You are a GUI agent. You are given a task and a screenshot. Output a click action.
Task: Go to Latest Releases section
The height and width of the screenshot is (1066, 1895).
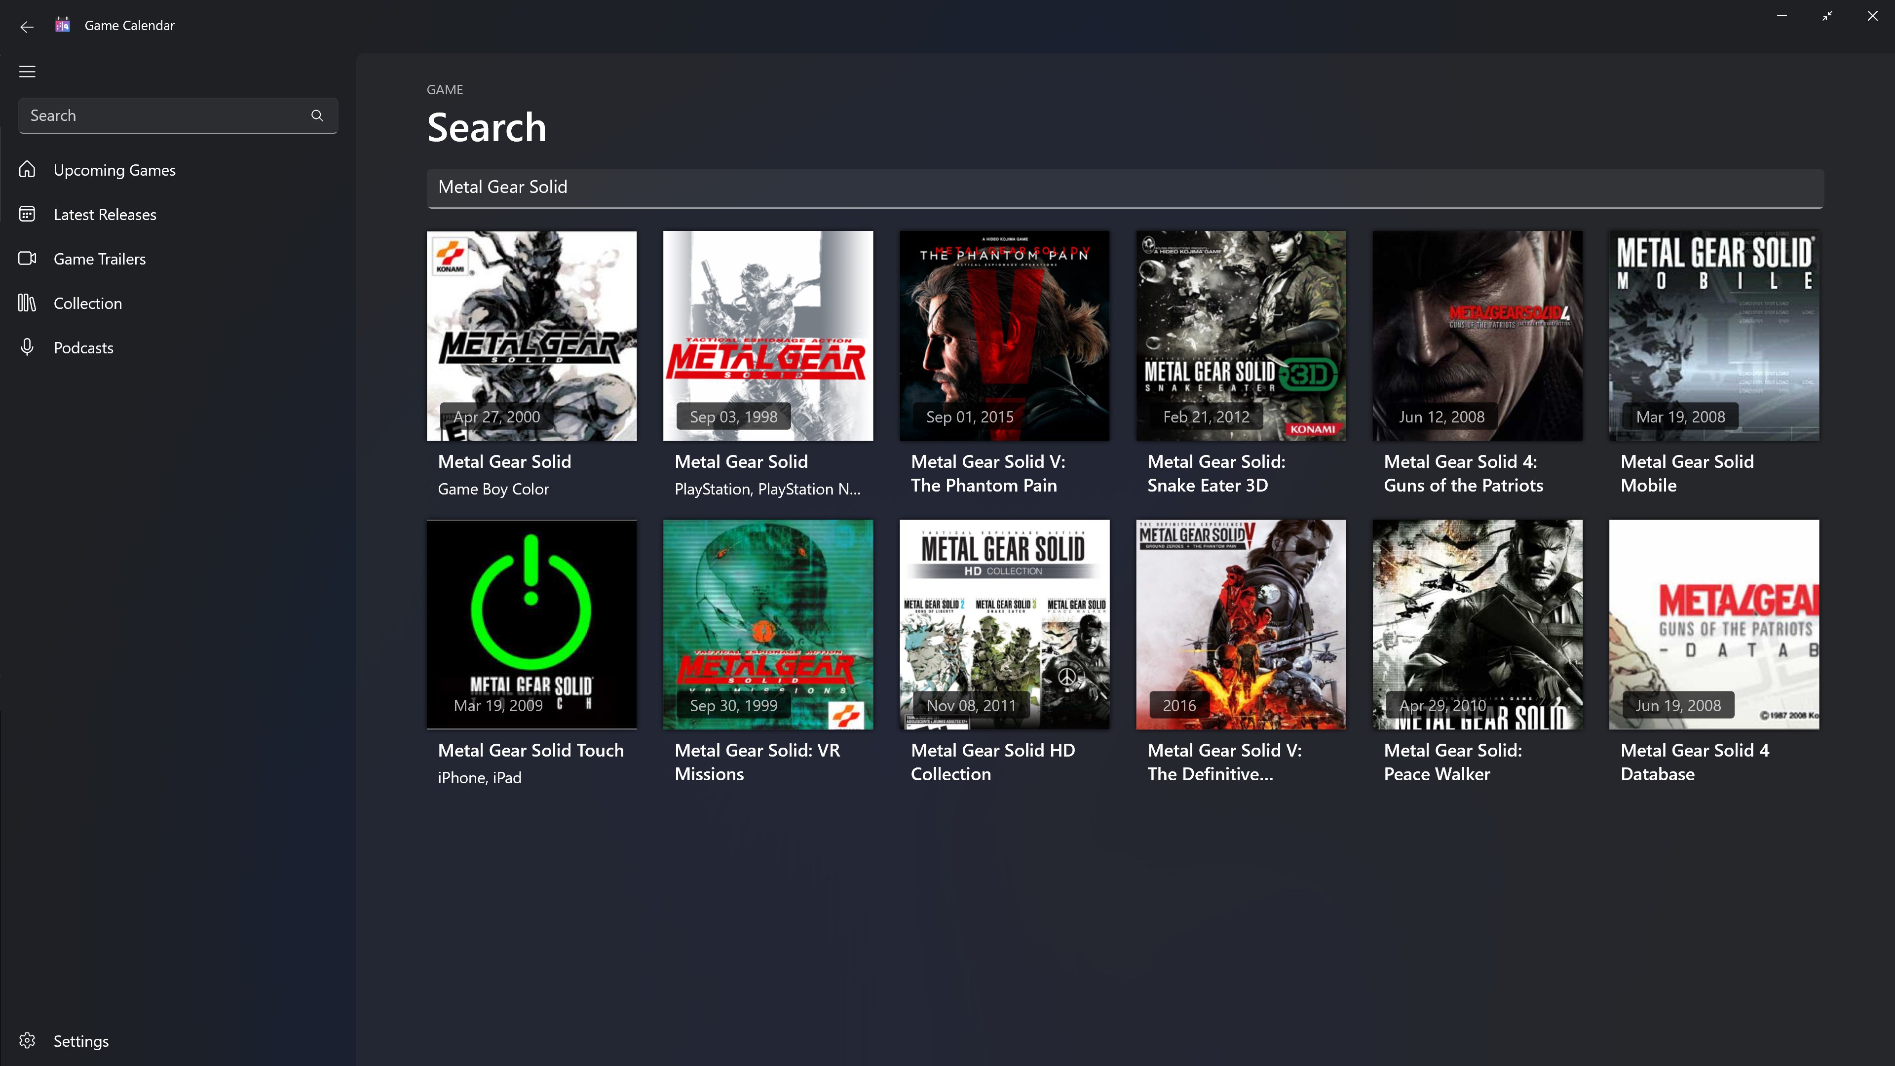click(105, 214)
